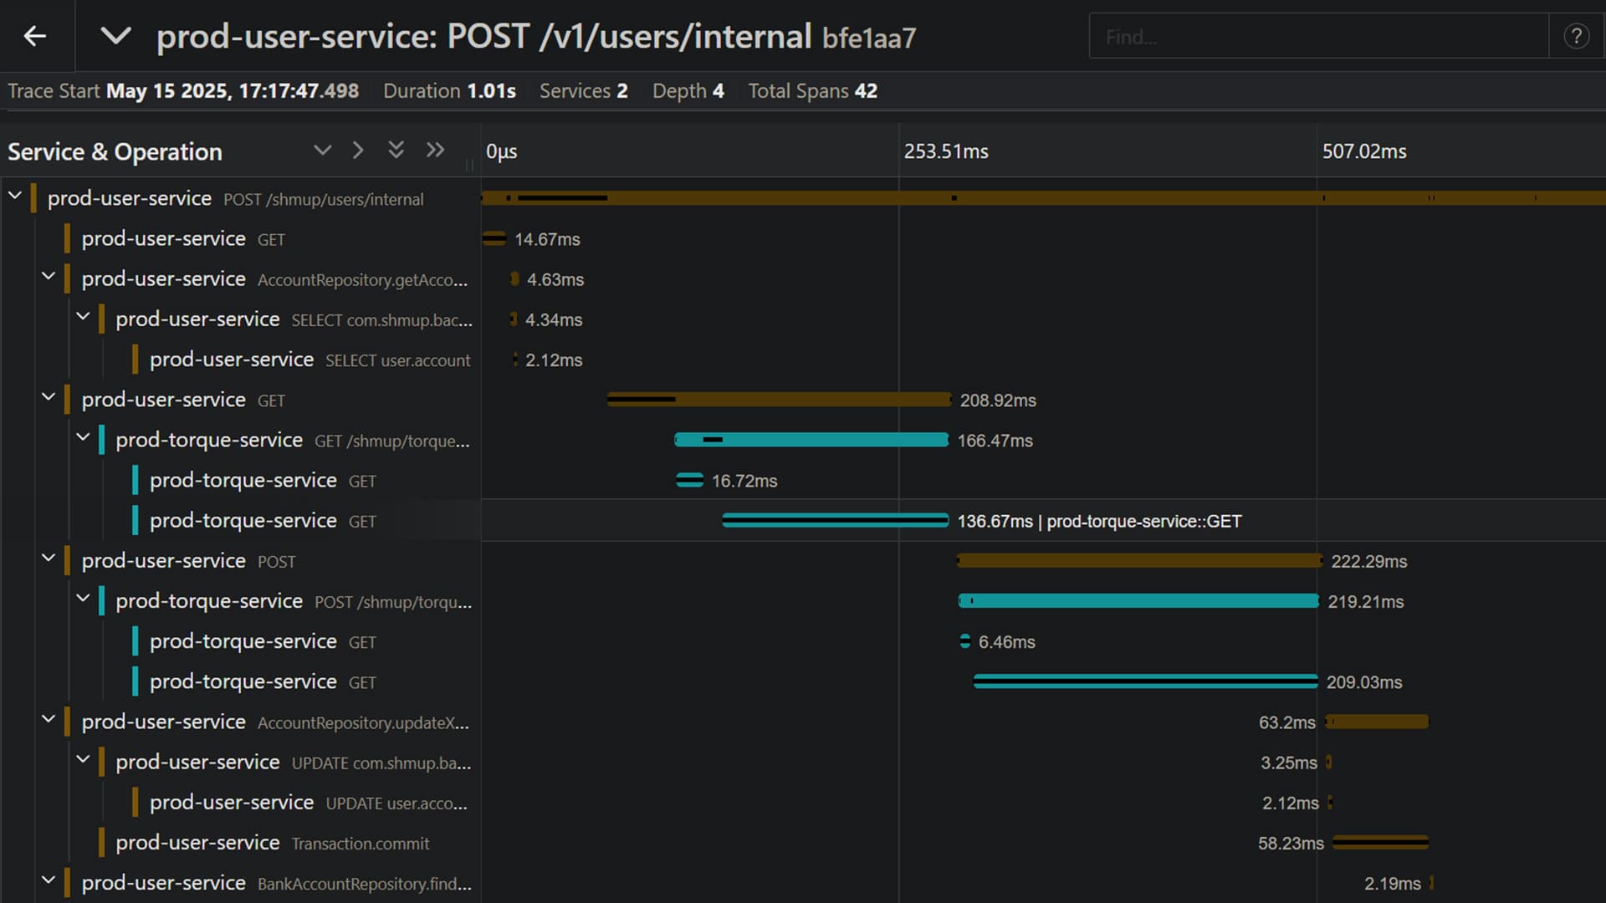This screenshot has height=903, width=1606.
Task: Collapse BankAccountRepository.find... span row
Action: click(49, 880)
